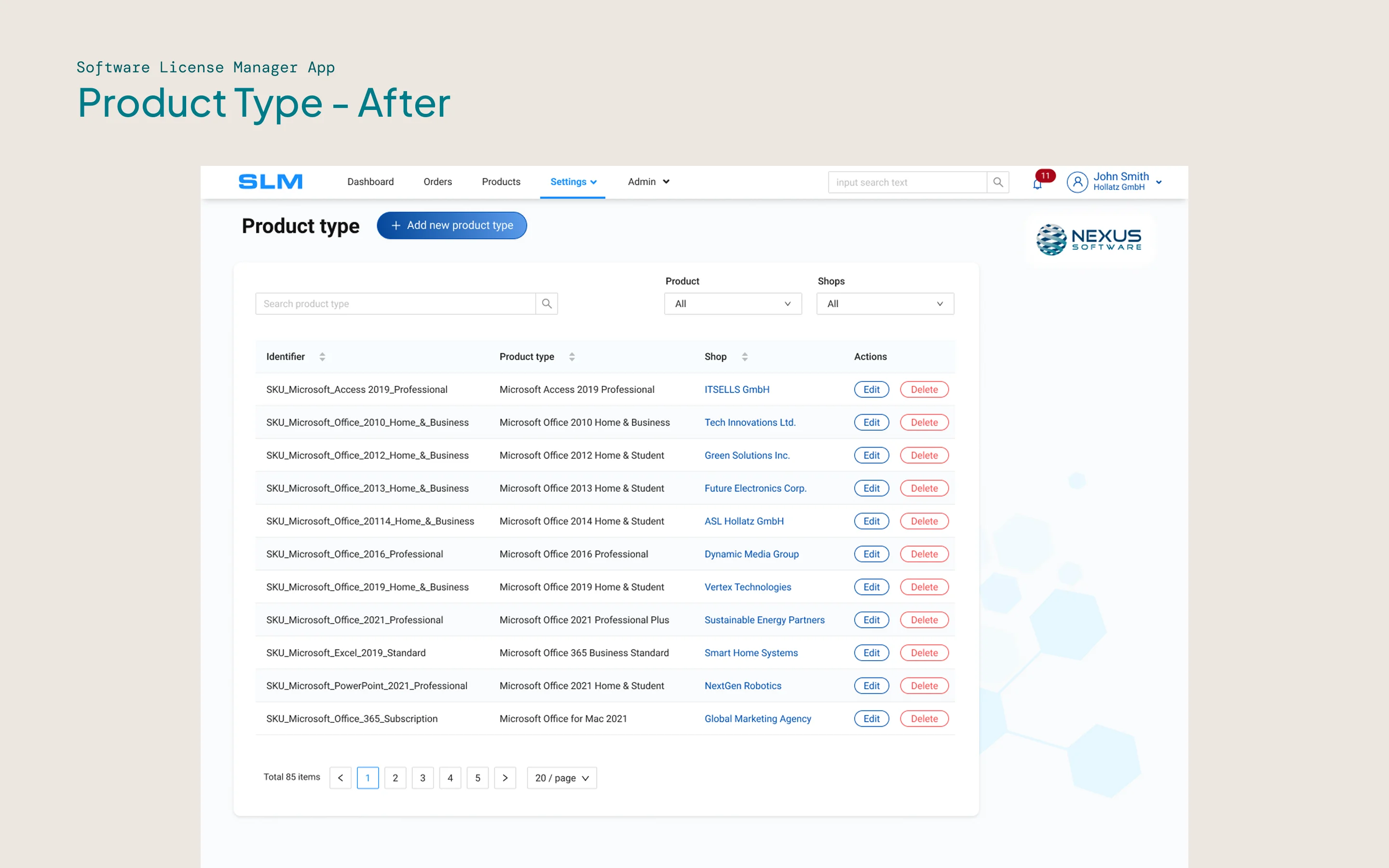This screenshot has width=1389, height=868.
Task: Sort the table by Product type column
Action: pyautogui.click(x=572, y=356)
